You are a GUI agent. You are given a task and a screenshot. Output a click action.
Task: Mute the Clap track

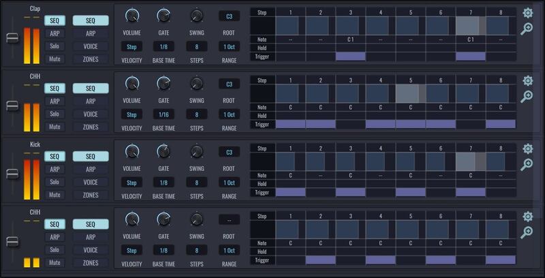[x=55, y=59]
